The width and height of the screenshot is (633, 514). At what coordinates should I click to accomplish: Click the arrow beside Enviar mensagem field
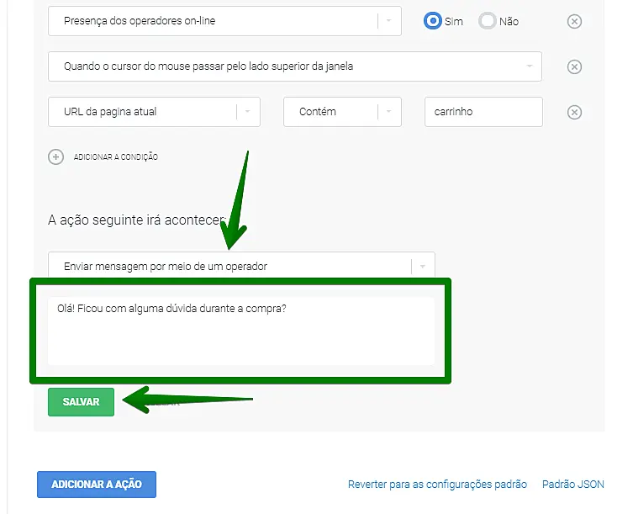423,266
